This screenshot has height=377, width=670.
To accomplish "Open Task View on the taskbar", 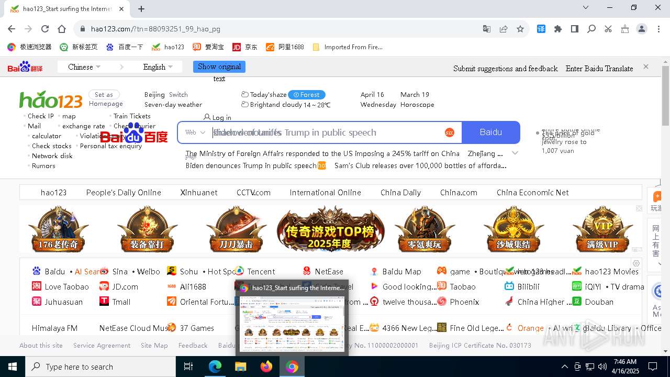I will point(188,367).
